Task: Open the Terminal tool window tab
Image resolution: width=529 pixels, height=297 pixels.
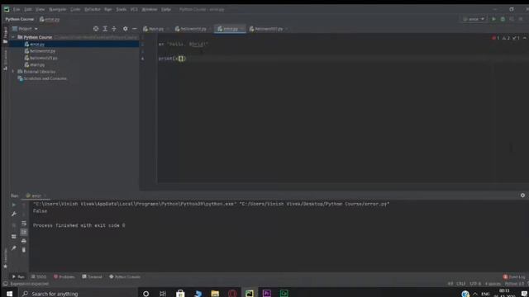Action: point(92,277)
